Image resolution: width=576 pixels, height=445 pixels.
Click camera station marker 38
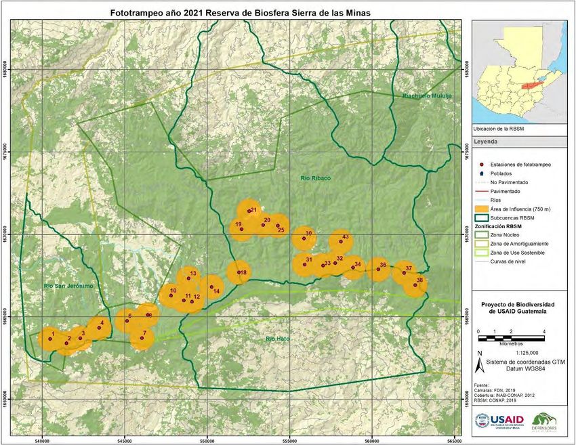[x=415, y=285]
